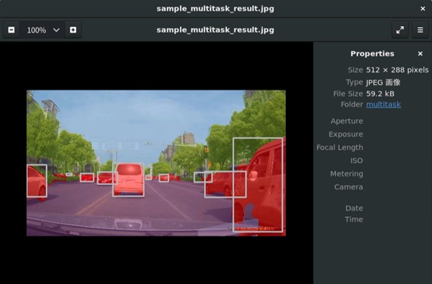
Task: Select the 59.2 kB file size value
Action: pyautogui.click(x=380, y=94)
